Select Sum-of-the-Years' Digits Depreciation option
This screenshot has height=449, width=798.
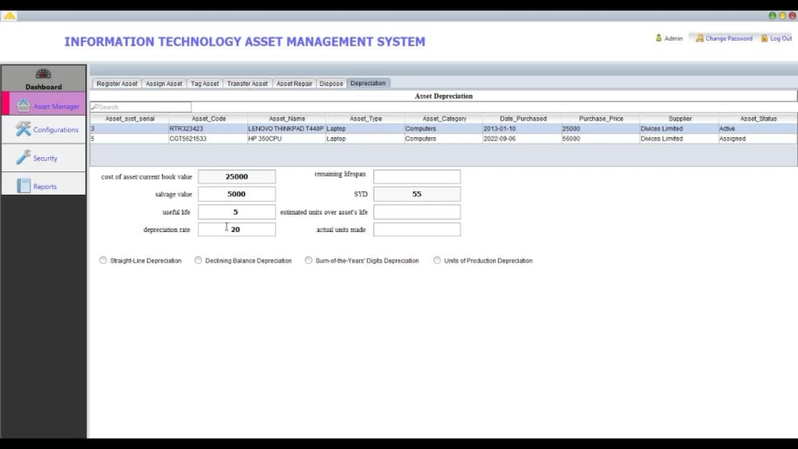pyautogui.click(x=308, y=260)
